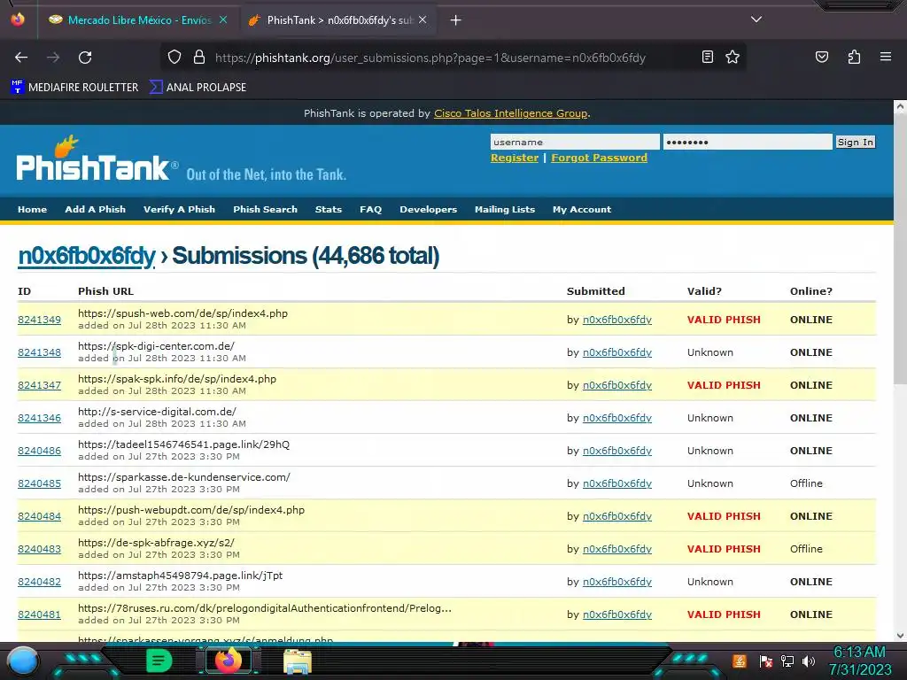Open the Forgot Password link
This screenshot has height=680, width=907.
pos(600,158)
